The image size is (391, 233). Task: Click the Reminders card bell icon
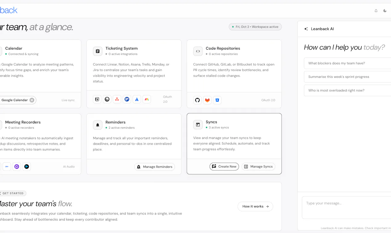coord(98,125)
